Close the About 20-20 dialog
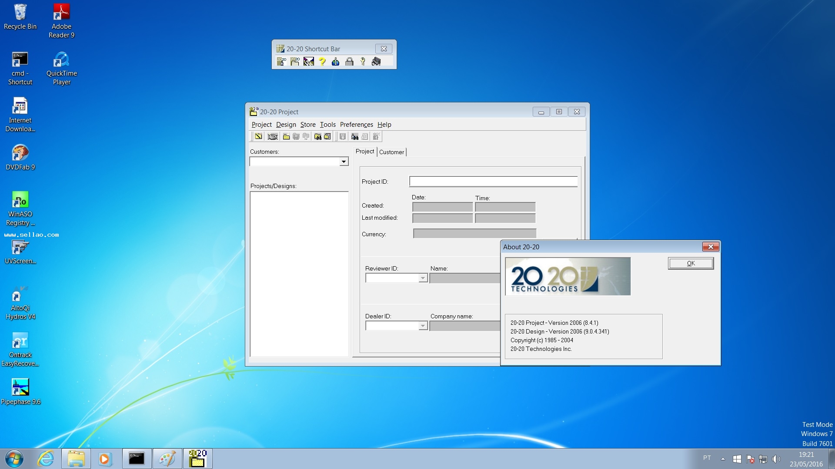 click(x=711, y=247)
